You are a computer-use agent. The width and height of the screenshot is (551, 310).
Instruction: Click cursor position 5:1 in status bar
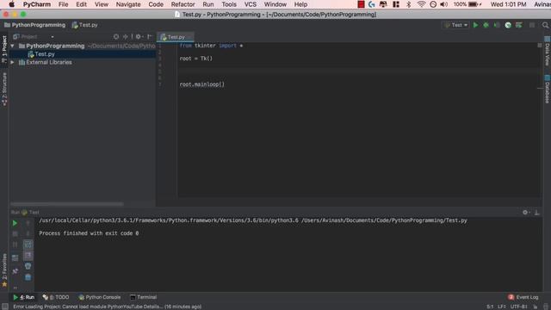point(490,307)
